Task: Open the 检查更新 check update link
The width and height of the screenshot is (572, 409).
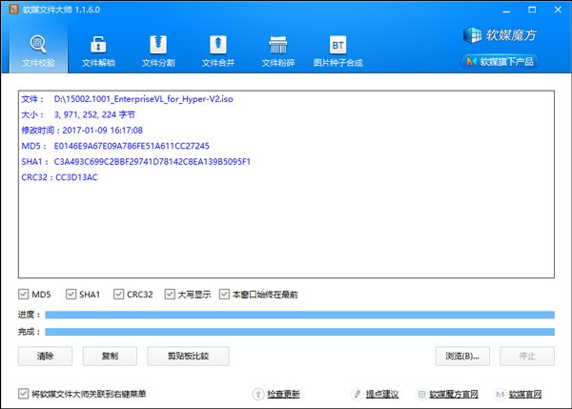Action: pos(283,394)
